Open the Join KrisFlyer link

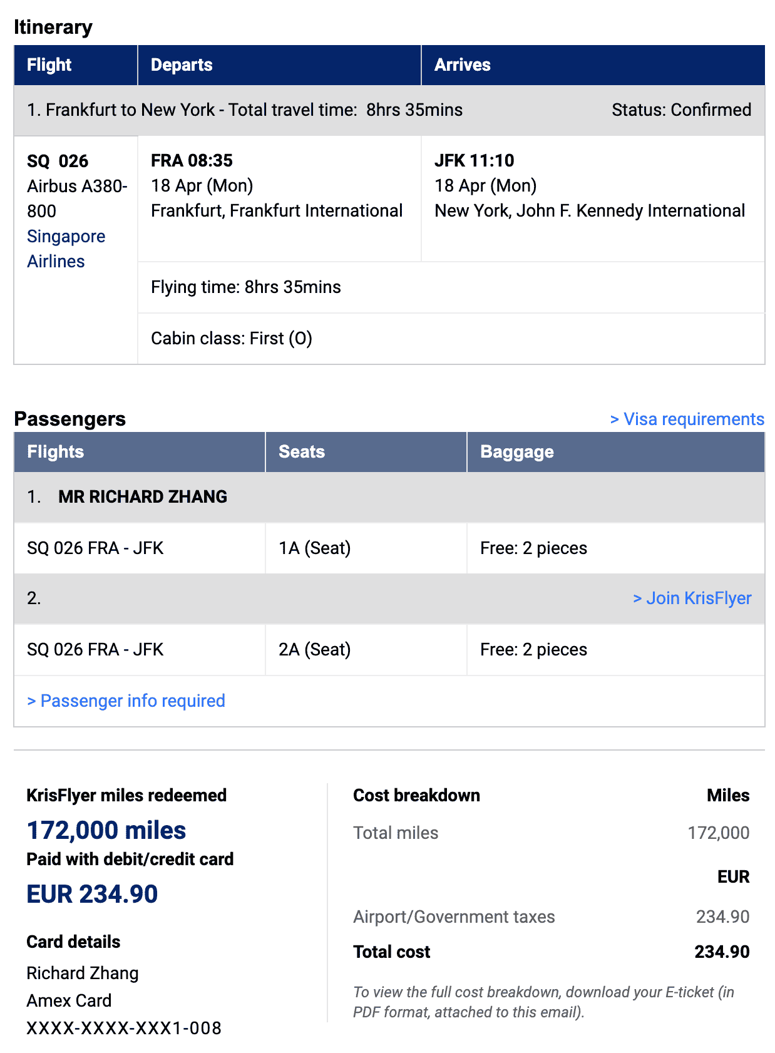(x=692, y=598)
